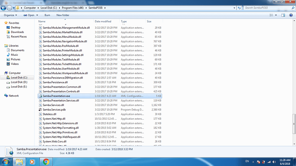The height and width of the screenshot is (166, 296).
Task: Click the Change your view icon
Action: point(271,15)
